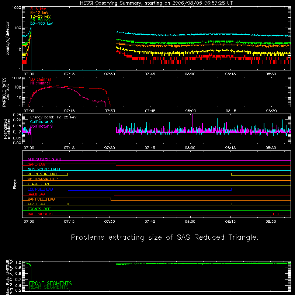Select the HI channel legend label

[x=40, y=83]
